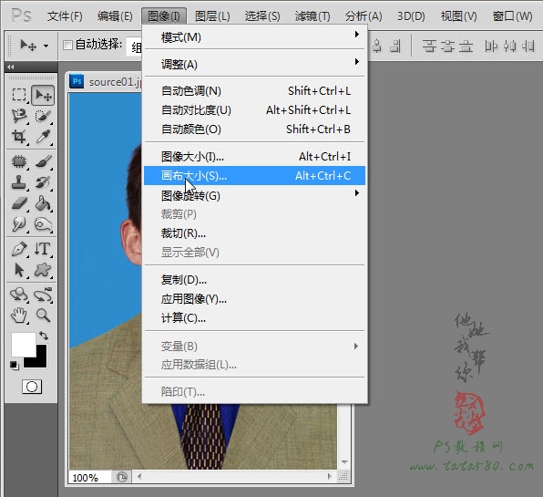Click the horizontal scrollbar left arrow
543x497 pixels.
coord(139,477)
